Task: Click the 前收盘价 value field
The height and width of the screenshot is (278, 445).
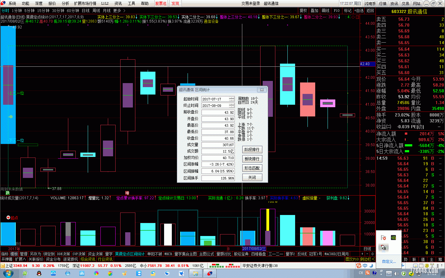Action: click(218, 112)
